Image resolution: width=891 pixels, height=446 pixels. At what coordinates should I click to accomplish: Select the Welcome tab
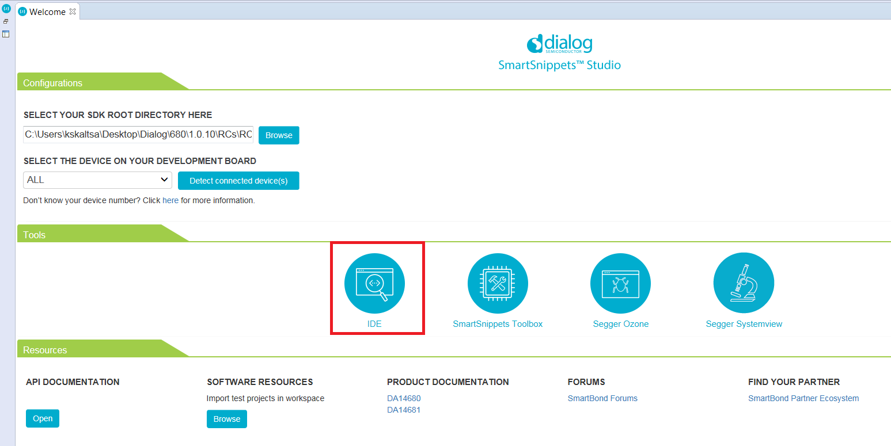[x=47, y=12]
